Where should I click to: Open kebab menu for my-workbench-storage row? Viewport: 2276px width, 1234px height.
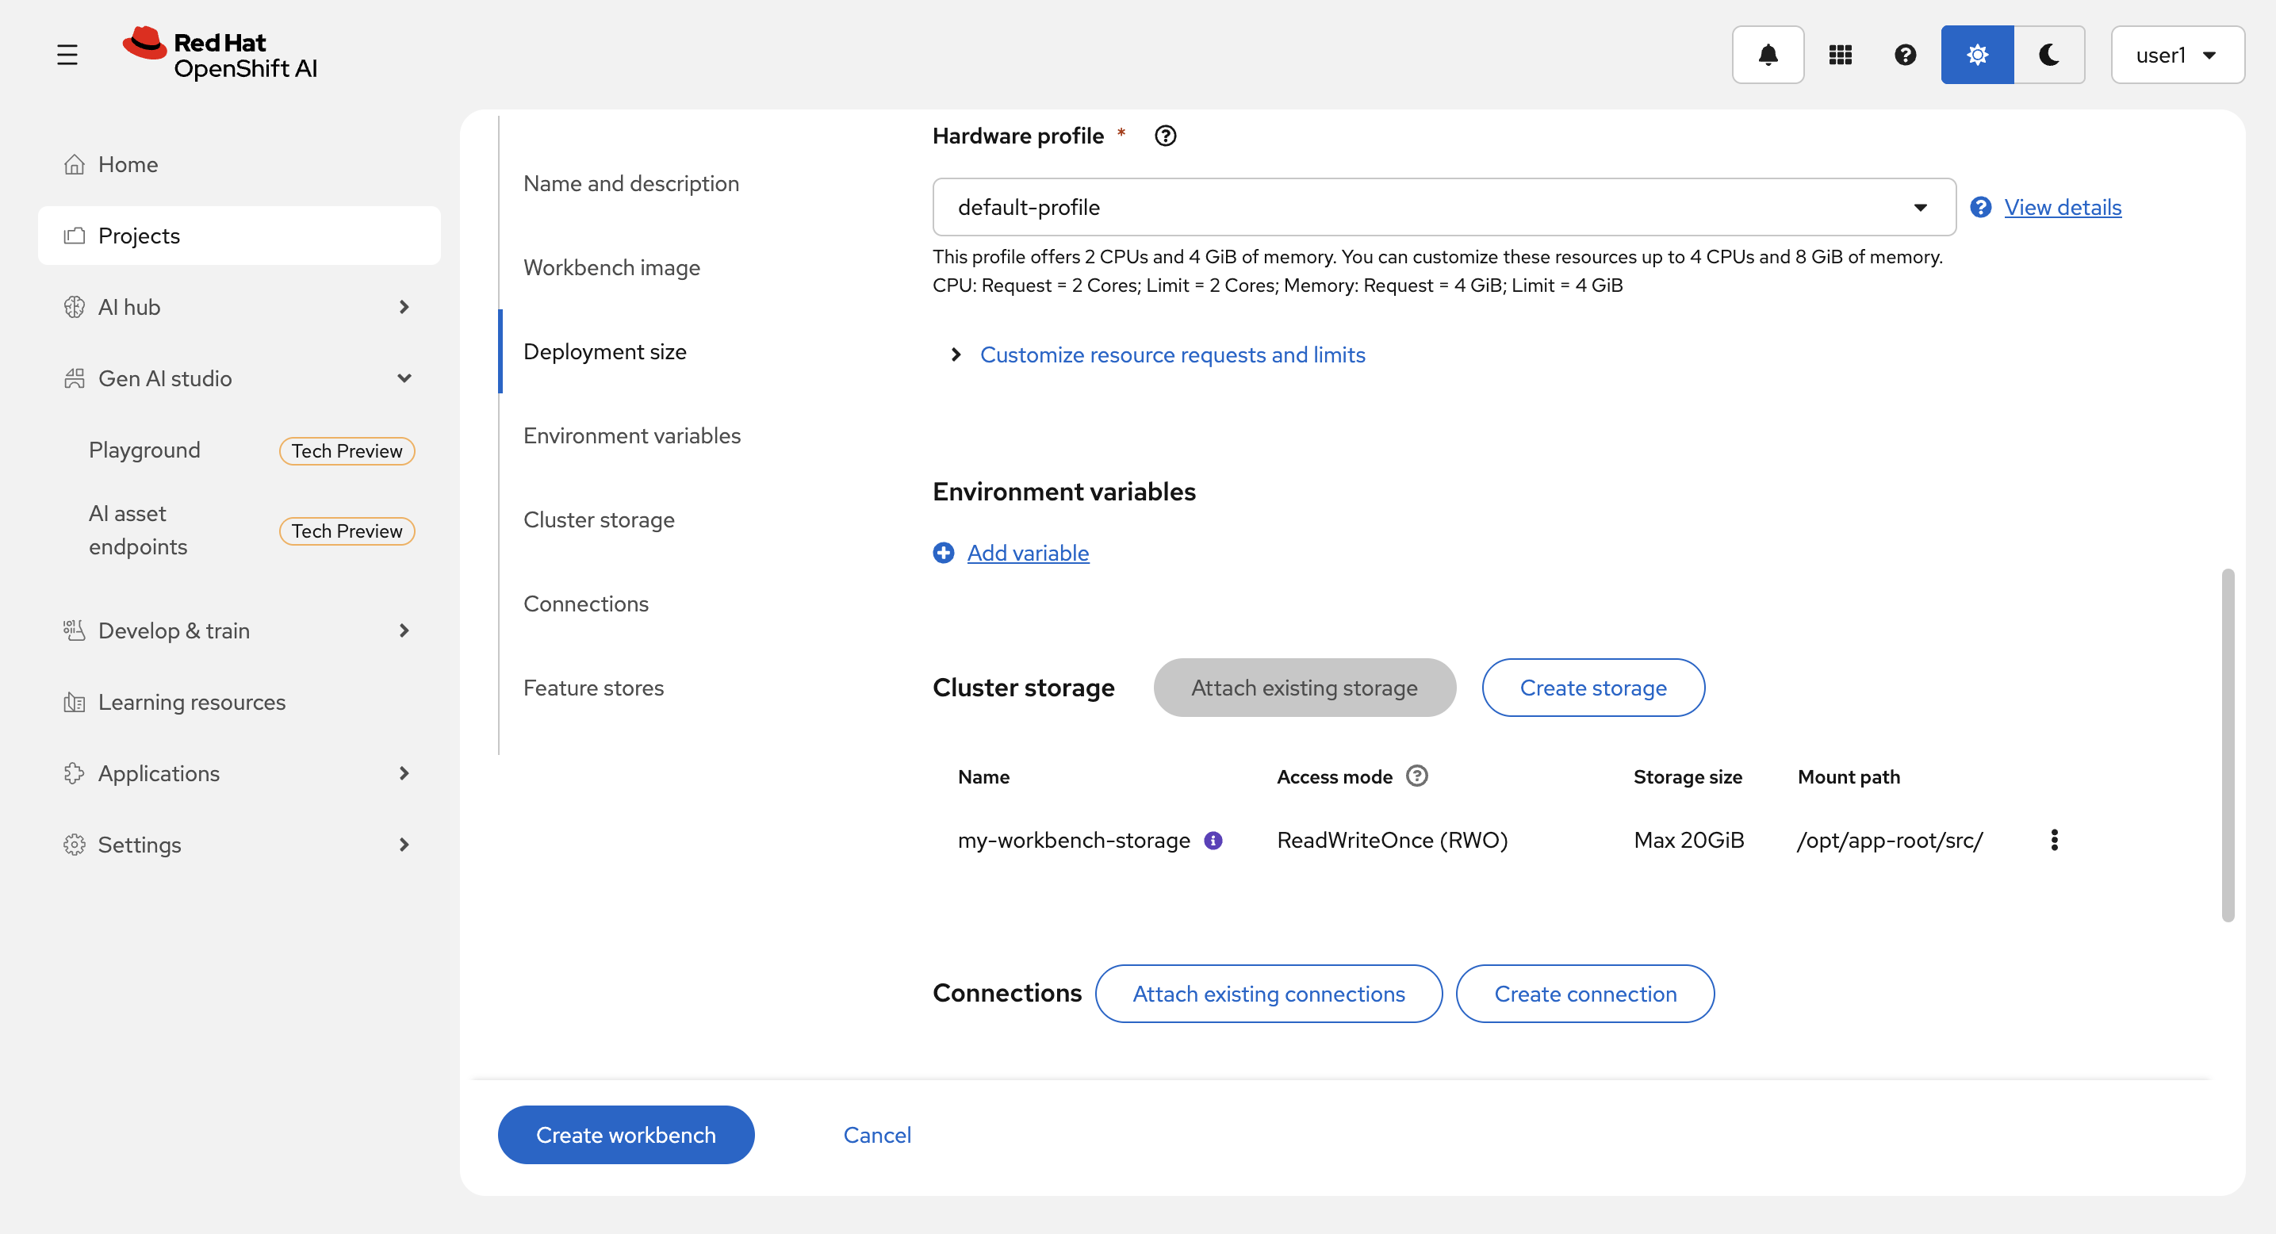point(2053,840)
